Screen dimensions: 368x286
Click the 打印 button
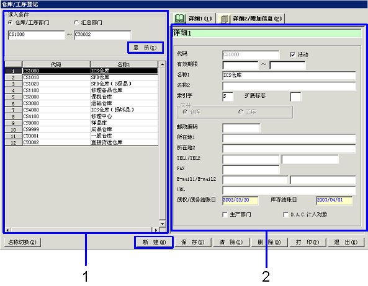[x=308, y=242]
